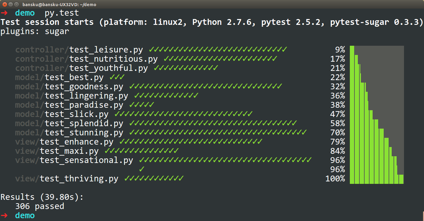Click the "306 passed" result text
Screen dimensions: 424x221
pyautogui.click(x=40, y=206)
